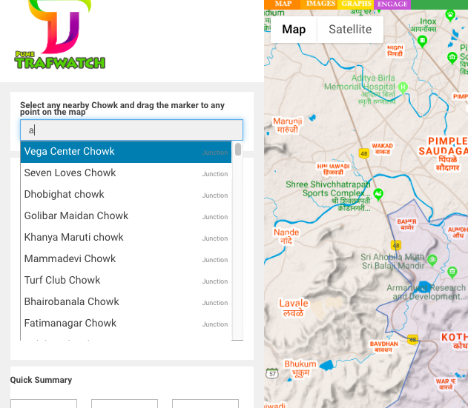Click highway 48 shield near Baner

click(396, 245)
